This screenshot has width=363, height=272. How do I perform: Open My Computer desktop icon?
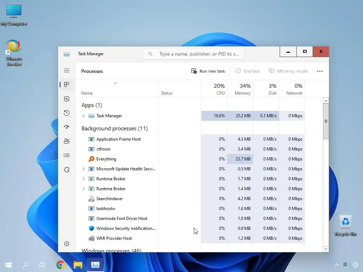pos(14,15)
